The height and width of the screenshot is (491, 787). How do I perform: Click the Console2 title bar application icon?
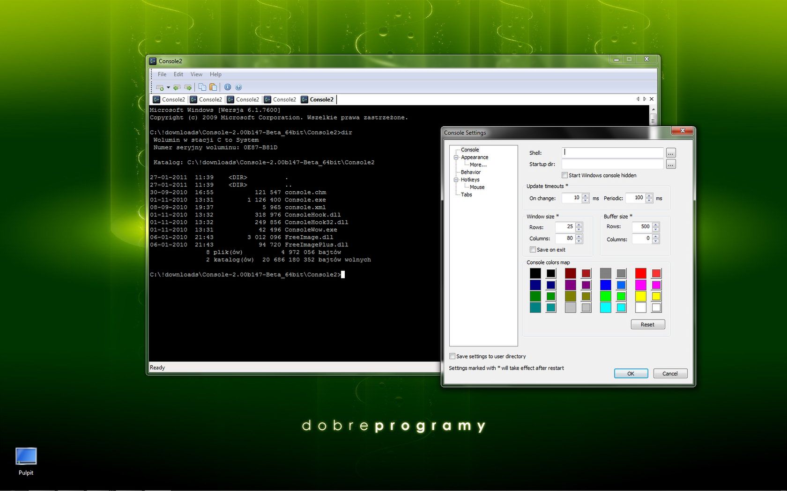153,61
